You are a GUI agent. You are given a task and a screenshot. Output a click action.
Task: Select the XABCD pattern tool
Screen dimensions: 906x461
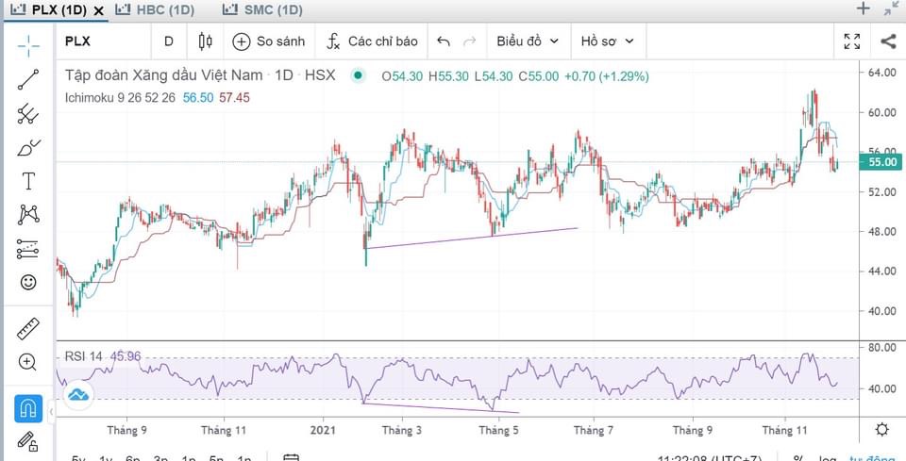tap(27, 215)
